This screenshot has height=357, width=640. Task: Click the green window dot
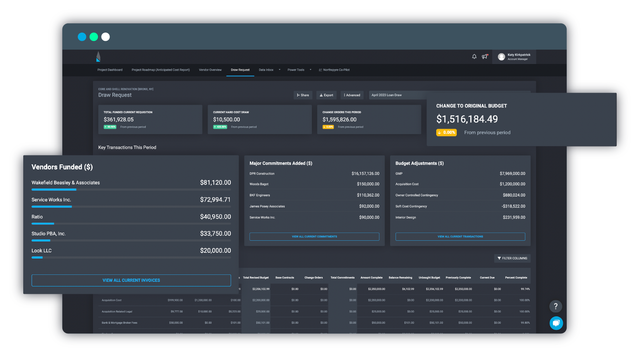click(x=94, y=37)
